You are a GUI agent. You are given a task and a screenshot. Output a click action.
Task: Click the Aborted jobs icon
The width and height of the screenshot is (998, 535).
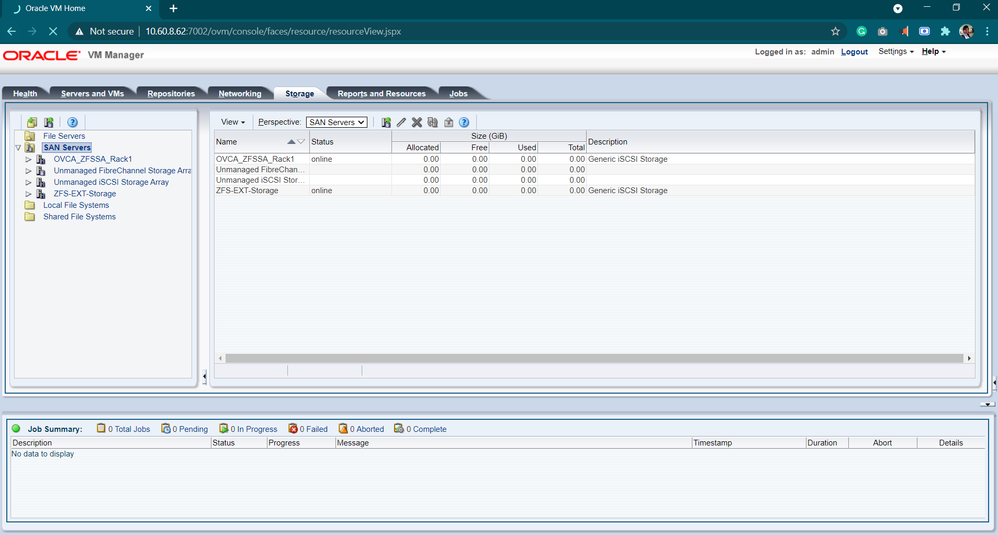coord(343,428)
